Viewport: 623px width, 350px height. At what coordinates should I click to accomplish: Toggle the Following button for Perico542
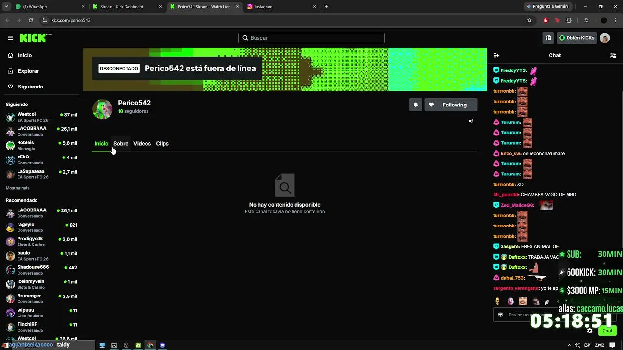[x=451, y=105]
